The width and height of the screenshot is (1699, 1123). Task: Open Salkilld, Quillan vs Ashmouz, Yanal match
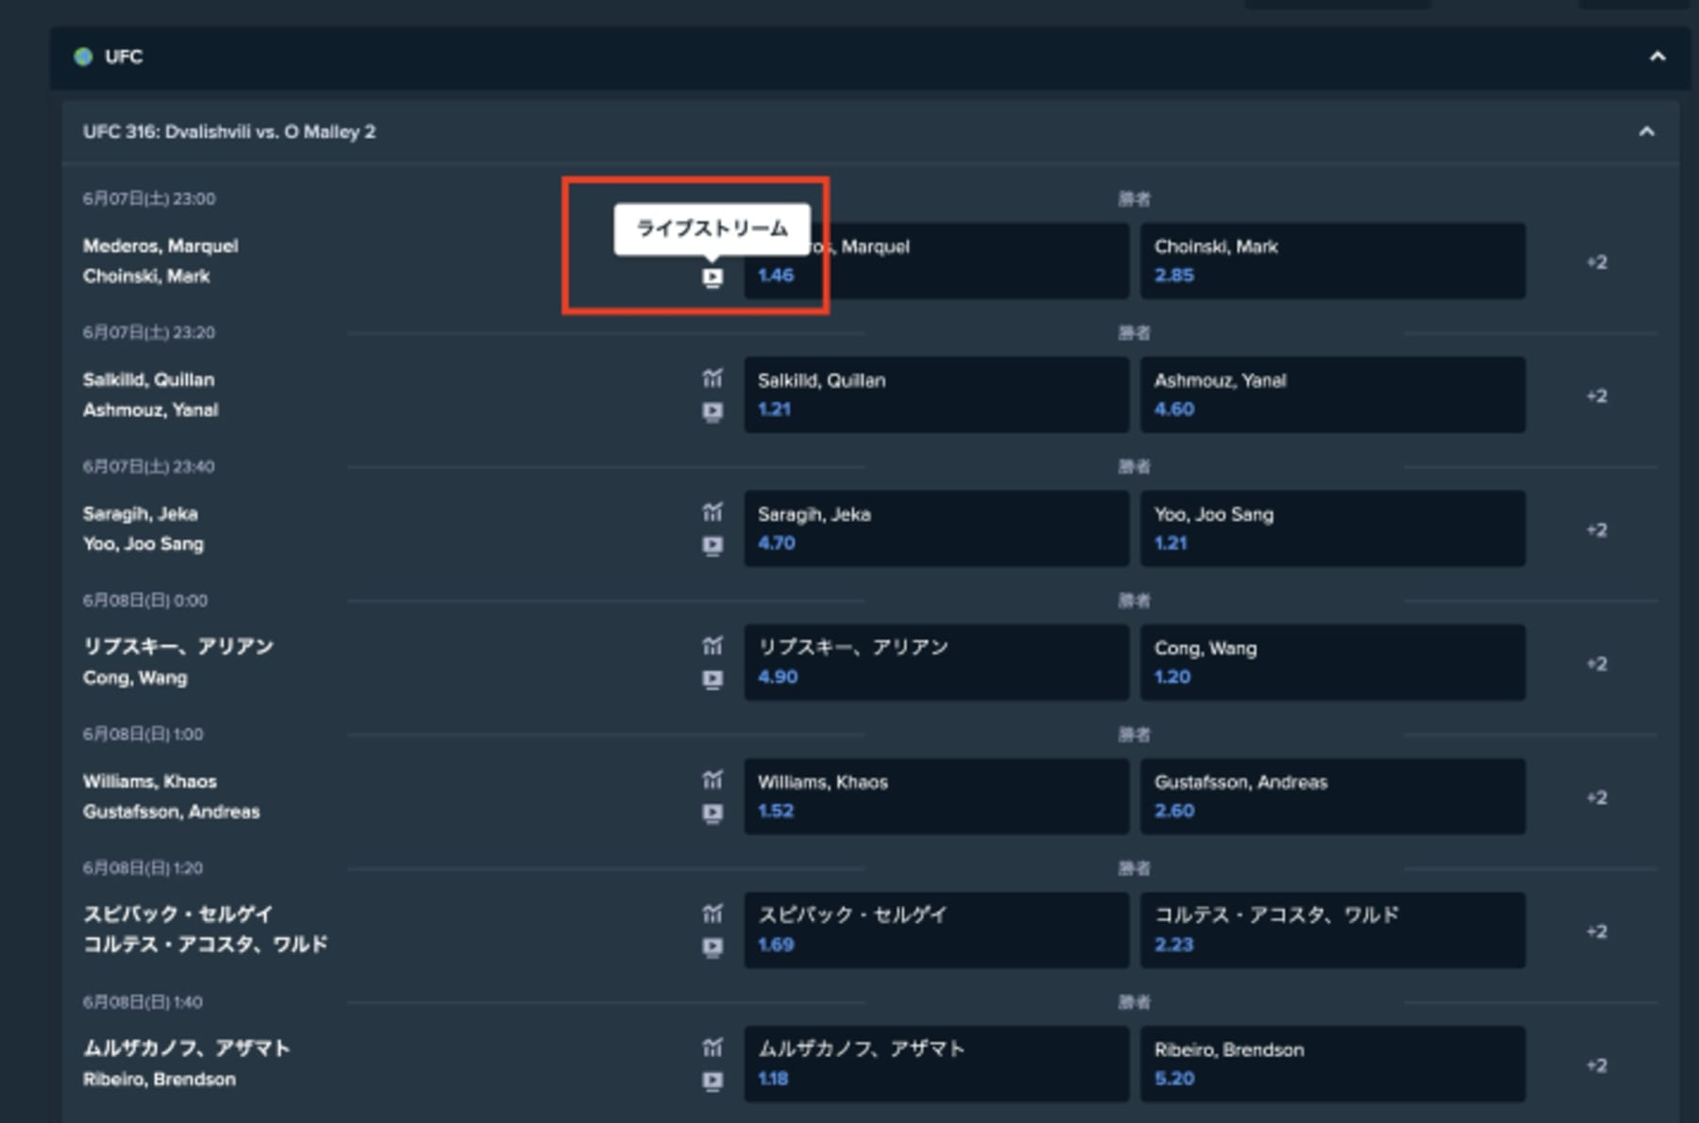150,395
